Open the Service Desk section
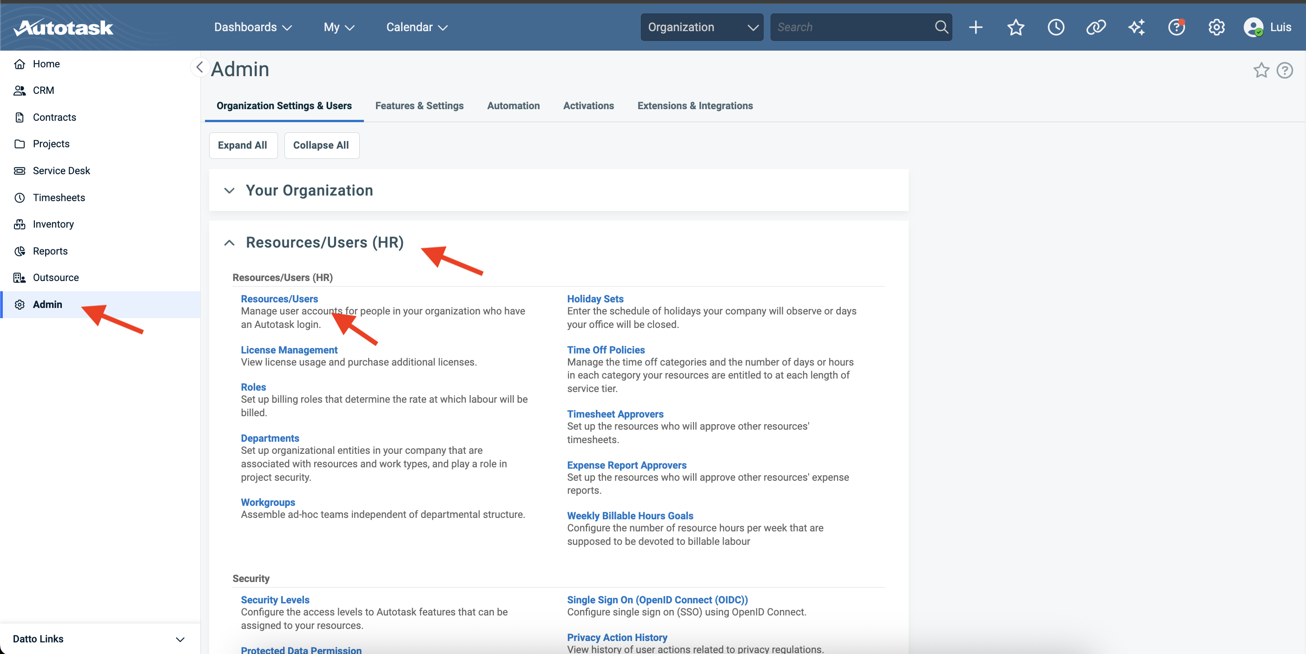1306x654 pixels. click(61, 170)
